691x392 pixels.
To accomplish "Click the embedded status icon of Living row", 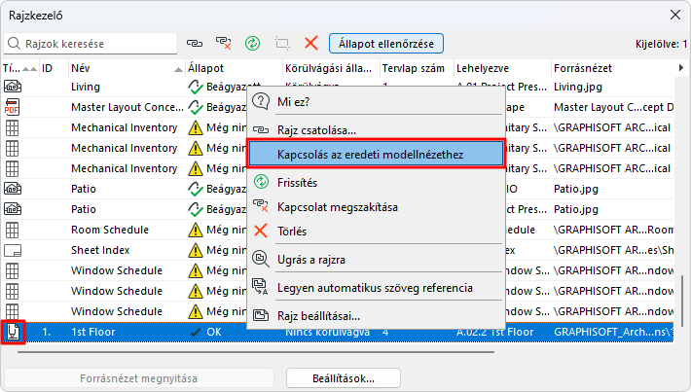I will point(196,87).
